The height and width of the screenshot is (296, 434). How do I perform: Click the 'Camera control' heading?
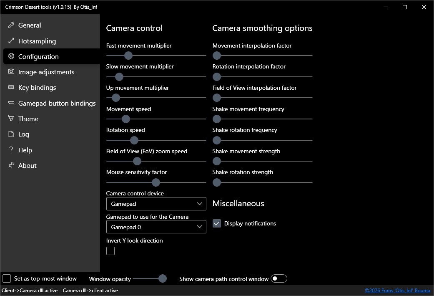[x=134, y=28]
